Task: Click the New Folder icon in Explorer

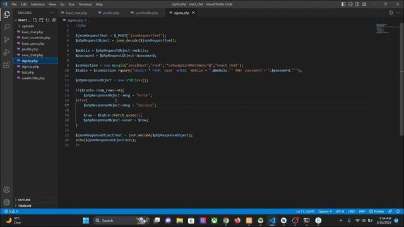Action: (41, 20)
